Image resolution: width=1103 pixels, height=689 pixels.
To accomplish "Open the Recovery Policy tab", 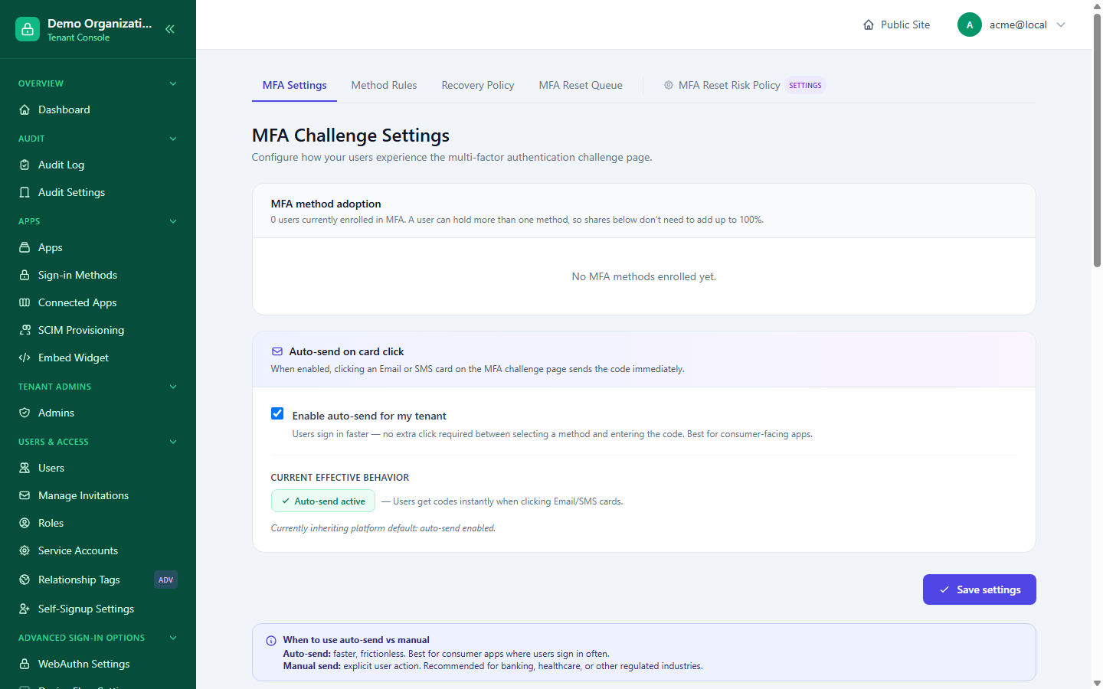I will [x=478, y=85].
